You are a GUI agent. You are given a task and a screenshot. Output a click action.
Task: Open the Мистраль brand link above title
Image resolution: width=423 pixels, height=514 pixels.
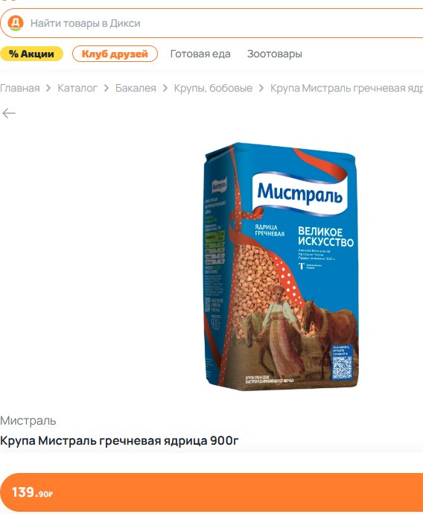click(x=28, y=421)
